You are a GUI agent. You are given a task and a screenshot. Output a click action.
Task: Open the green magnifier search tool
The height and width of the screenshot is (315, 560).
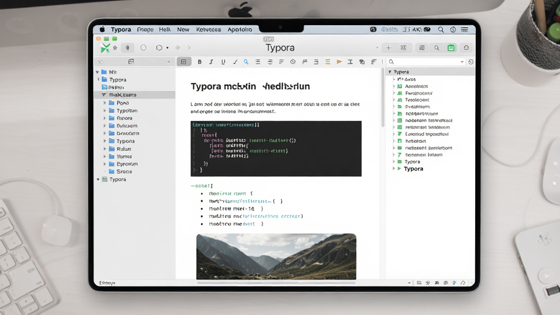(436, 48)
